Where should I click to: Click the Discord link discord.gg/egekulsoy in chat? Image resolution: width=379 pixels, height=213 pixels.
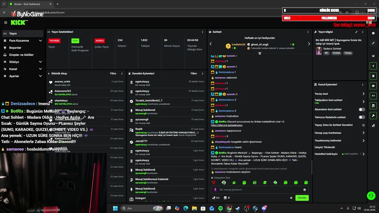click(x=227, y=125)
